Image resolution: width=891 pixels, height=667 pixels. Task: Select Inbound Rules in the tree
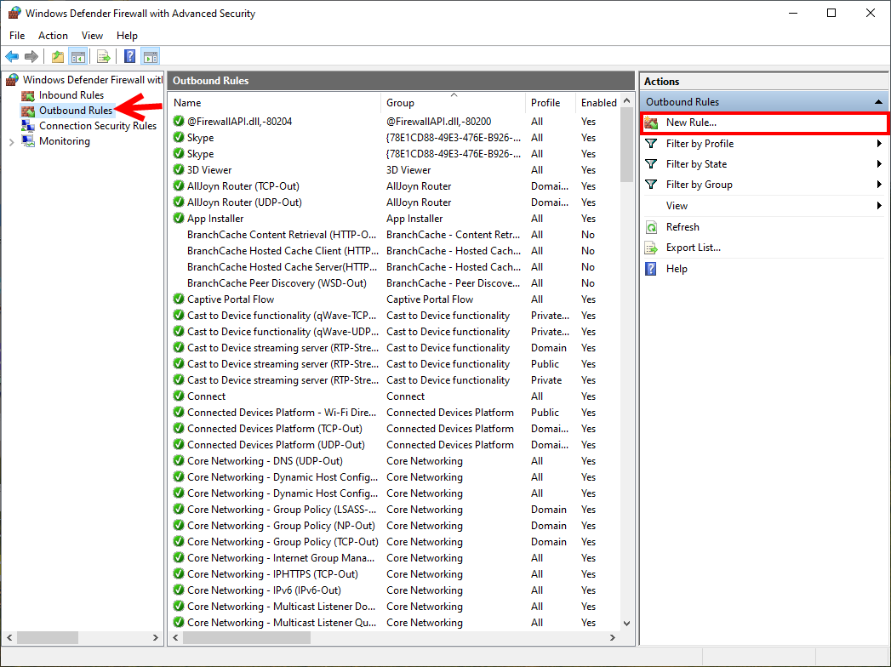click(x=71, y=95)
